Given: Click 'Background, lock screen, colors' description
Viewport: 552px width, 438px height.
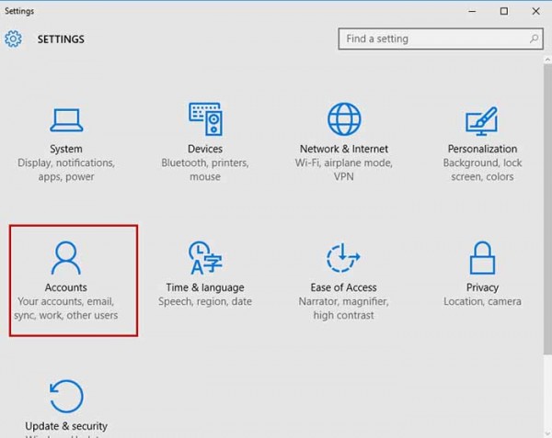Looking at the screenshot, I should click(x=482, y=170).
